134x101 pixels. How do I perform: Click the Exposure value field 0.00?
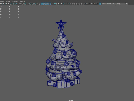tap(87, 4)
